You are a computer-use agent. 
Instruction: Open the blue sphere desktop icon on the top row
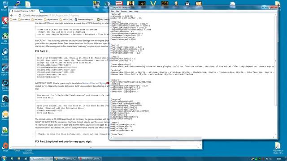coord(107,4)
